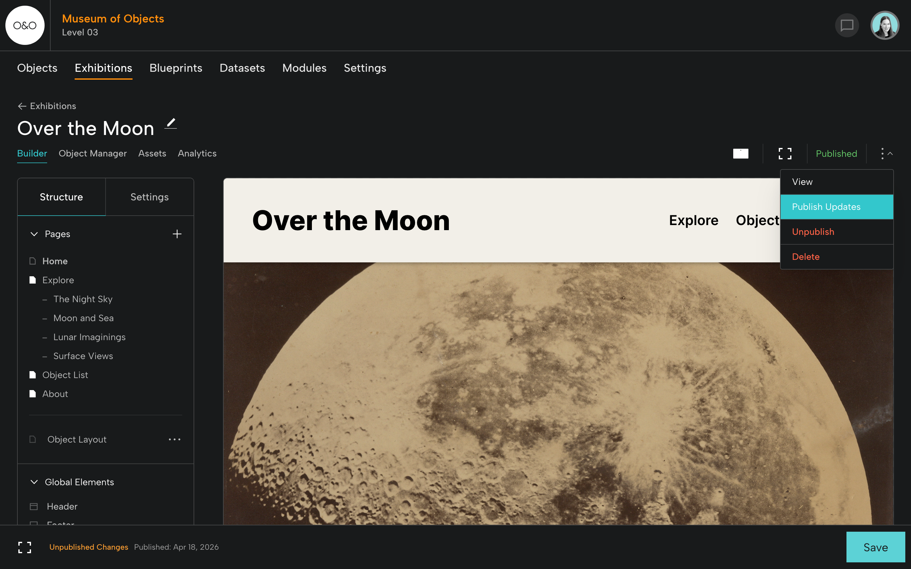Click the O&O logo circle
Screen dimensions: 911x569
pos(25,25)
